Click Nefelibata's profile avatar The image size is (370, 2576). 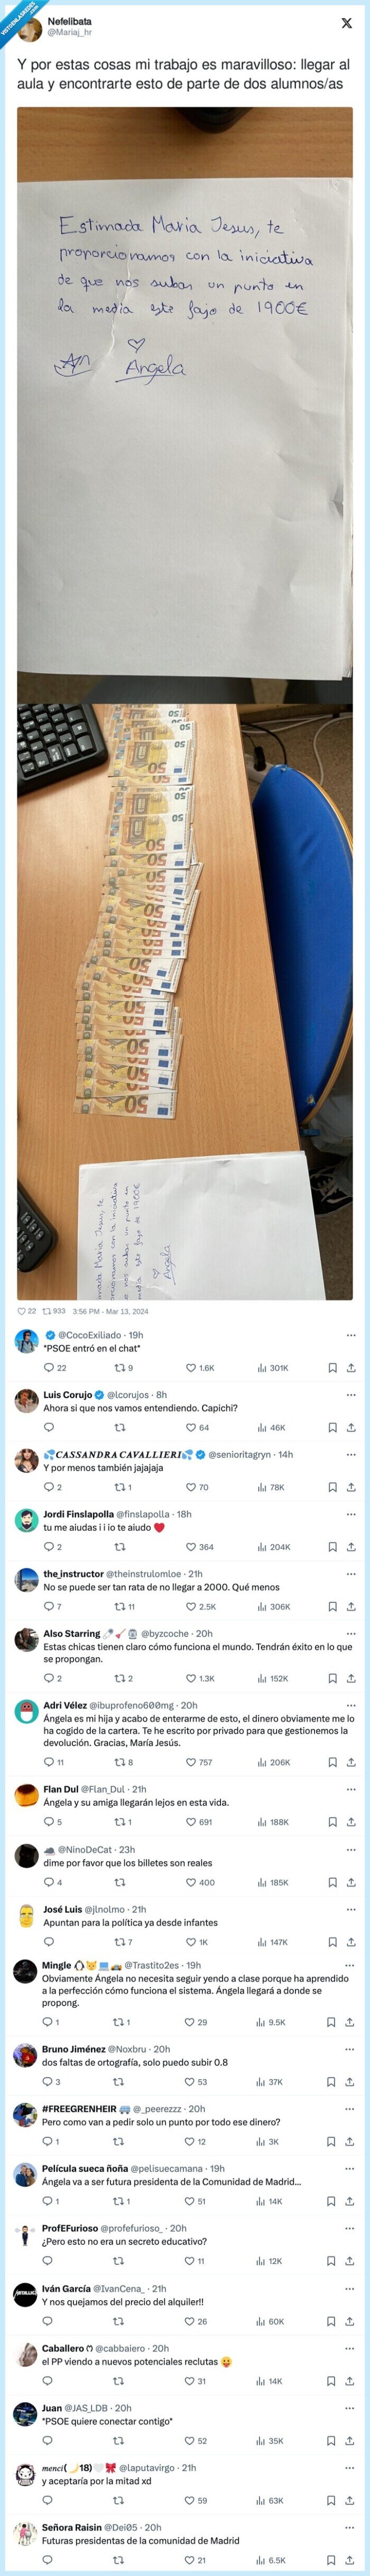click(29, 27)
